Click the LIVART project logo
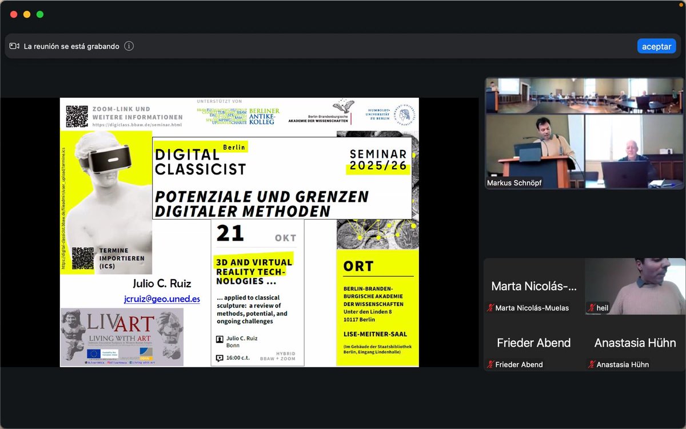 (122, 337)
